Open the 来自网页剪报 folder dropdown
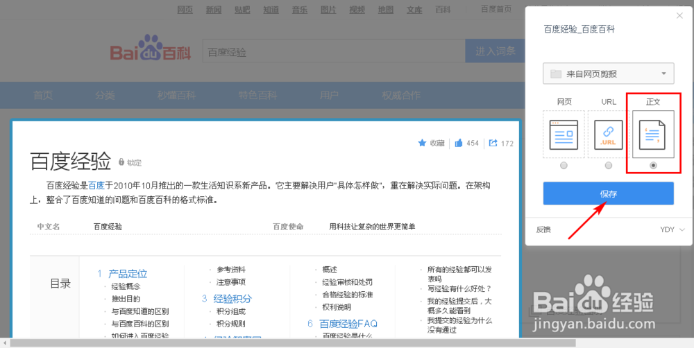Image resolution: width=694 pixels, height=348 pixels. tap(608, 74)
